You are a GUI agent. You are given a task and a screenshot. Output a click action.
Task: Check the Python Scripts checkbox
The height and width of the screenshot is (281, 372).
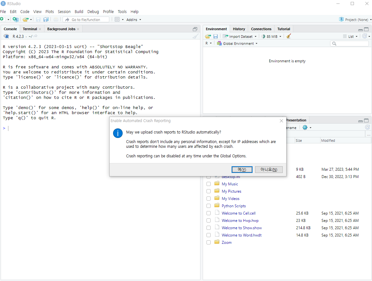208,206
